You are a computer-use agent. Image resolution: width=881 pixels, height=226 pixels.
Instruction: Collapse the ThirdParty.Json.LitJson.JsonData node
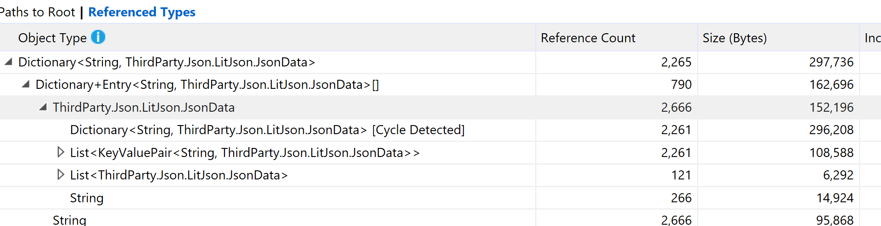click(43, 107)
